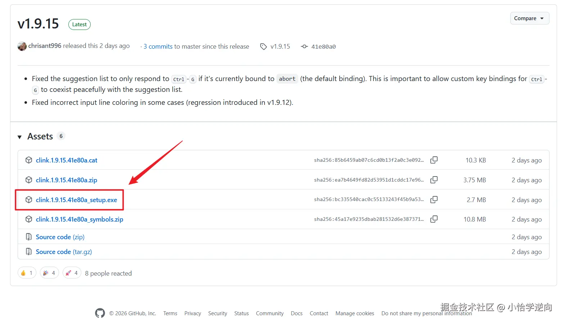This screenshot has height=321, width=561.
Task: Click sha256:85b6459ab07c6cd0b13f2a0c3e092 hash text
Action: point(369,160)
